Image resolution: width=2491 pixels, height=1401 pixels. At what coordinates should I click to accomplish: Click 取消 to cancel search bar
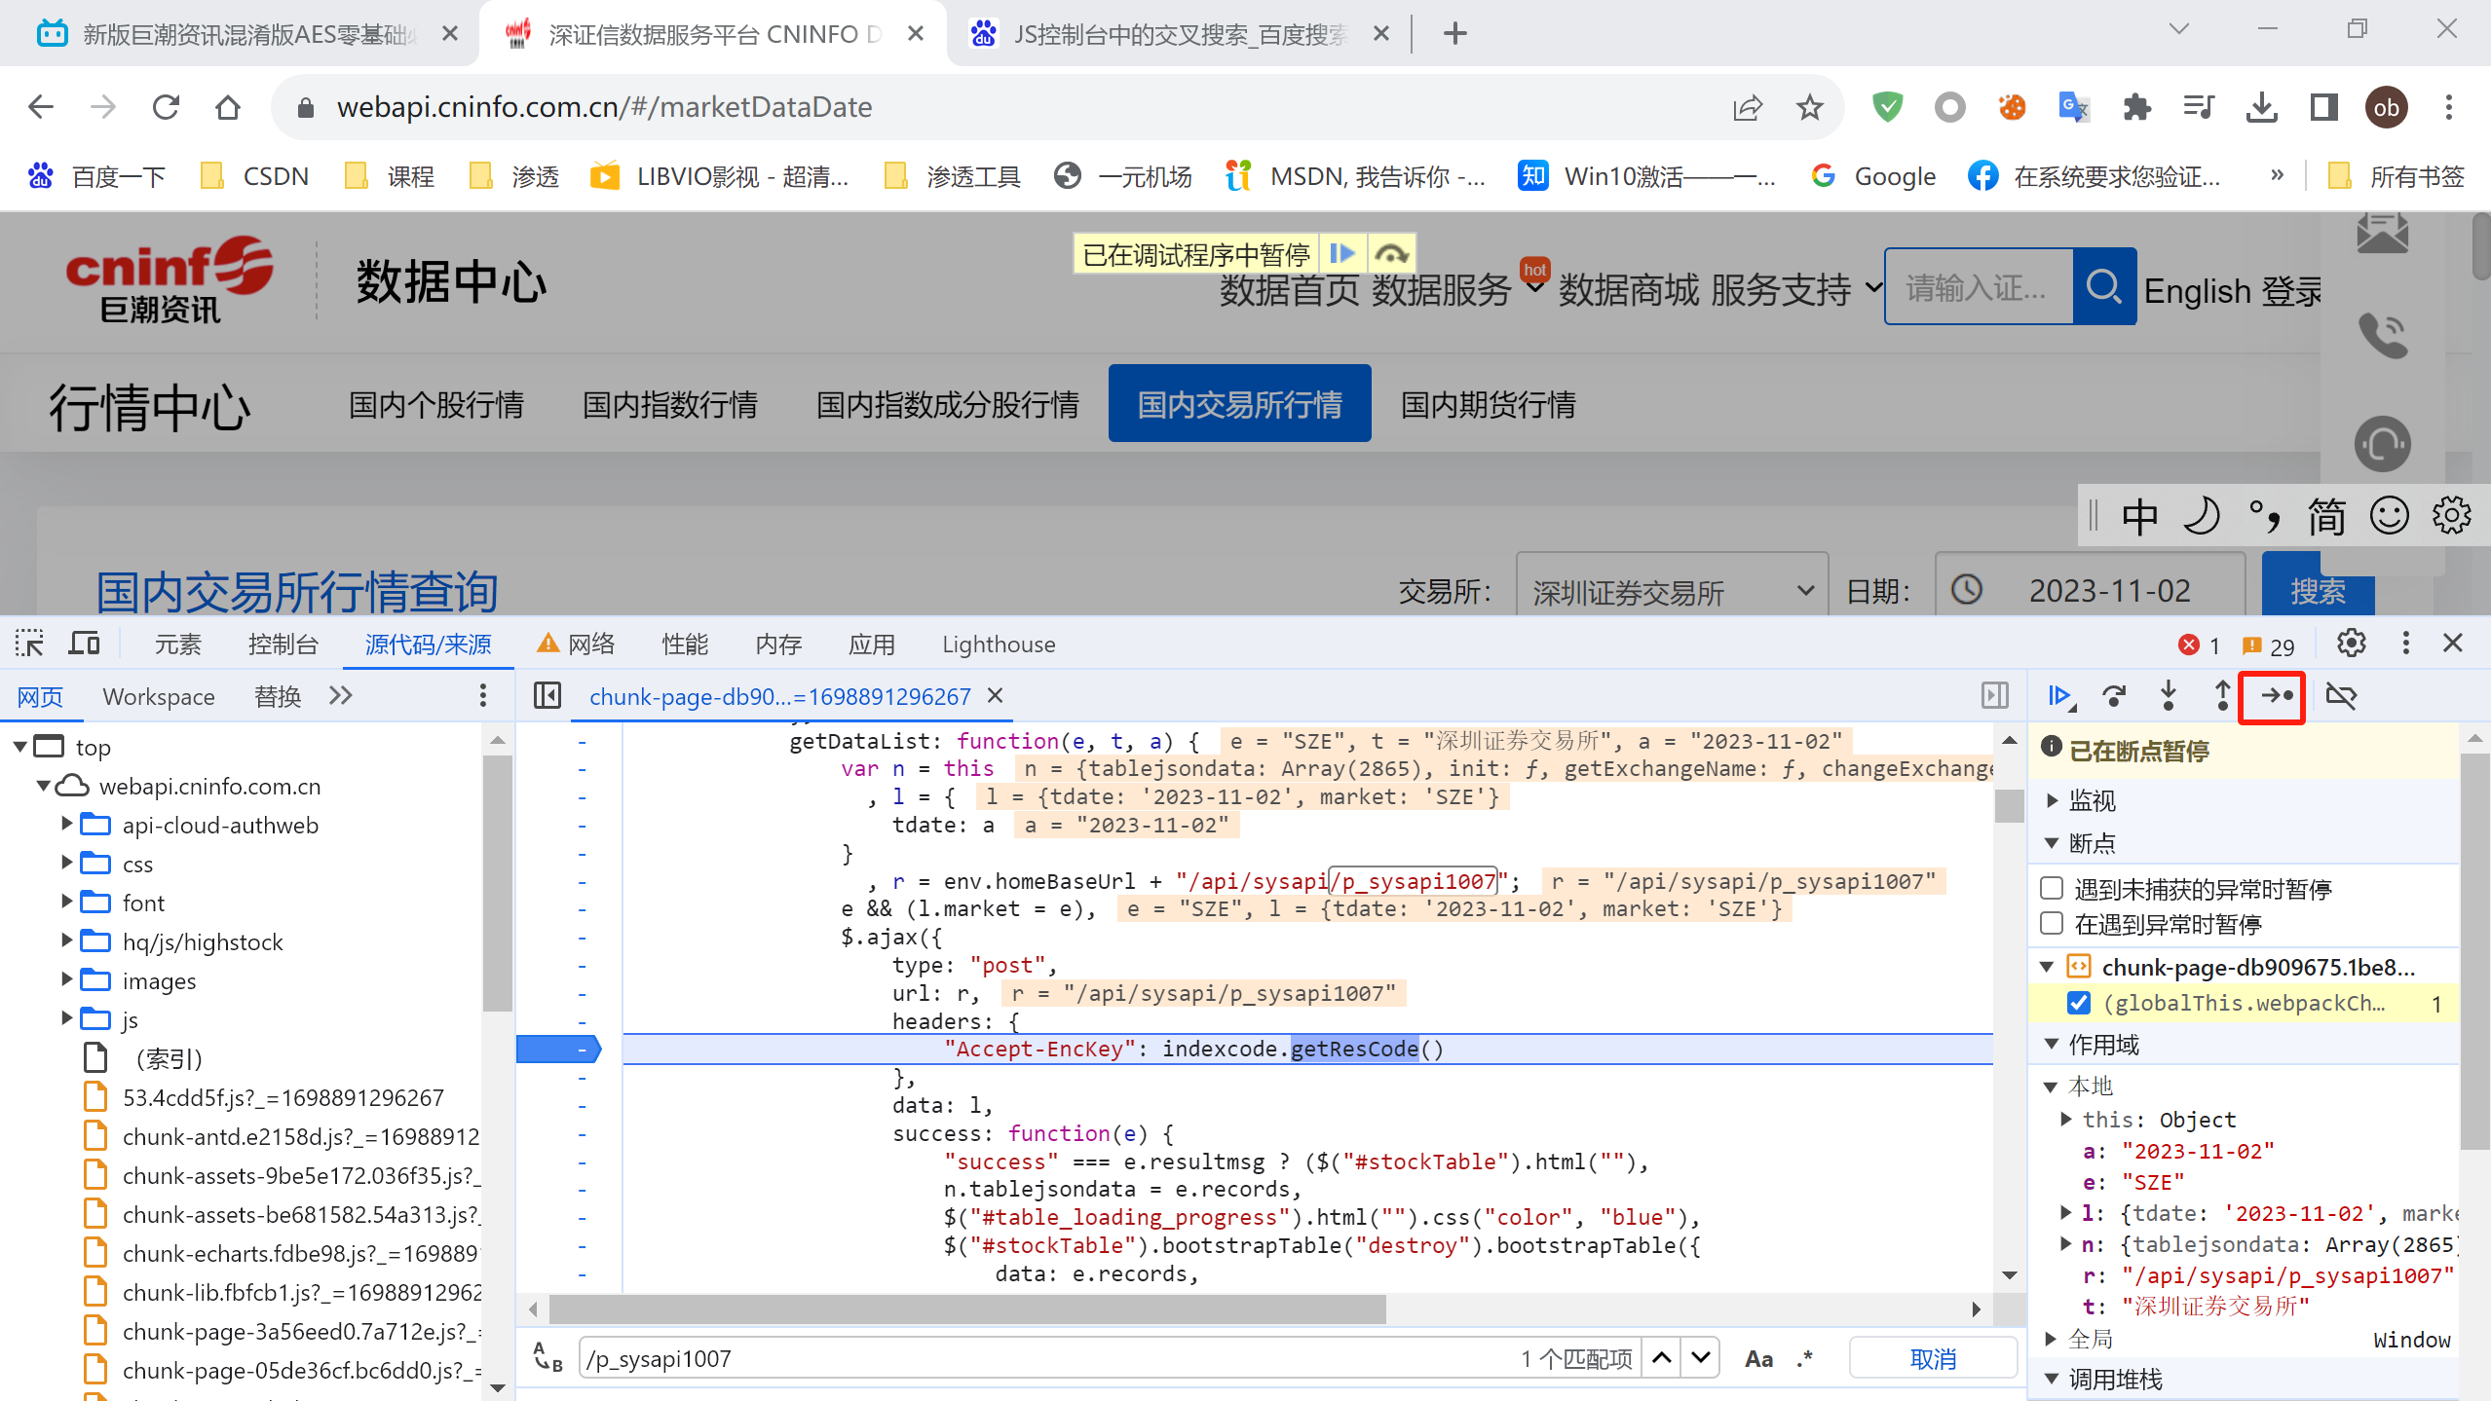pyautogui.click(x=1933, y=1359)
